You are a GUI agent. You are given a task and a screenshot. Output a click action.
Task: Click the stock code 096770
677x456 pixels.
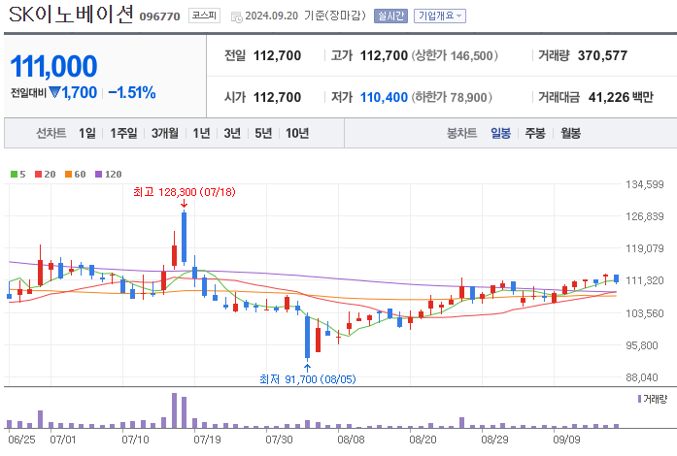pyautogui.click(x=159, y=16)
